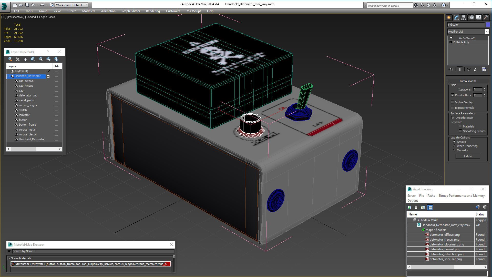The image size is (492, 277).
Task: Increase the Render Iters spinner value
Action: 484,94
